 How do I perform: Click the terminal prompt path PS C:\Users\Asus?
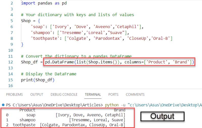click(x=54, y=105)
